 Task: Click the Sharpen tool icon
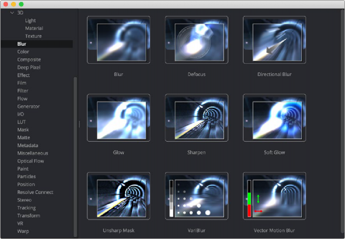(x=196, y=118)
